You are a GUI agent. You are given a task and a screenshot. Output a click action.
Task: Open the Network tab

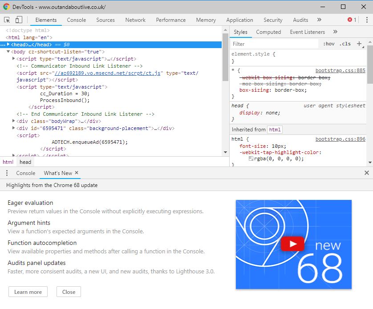point(135,20)
